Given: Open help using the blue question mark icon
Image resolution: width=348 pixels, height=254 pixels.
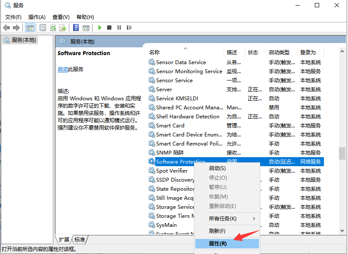Looking at the screenshot, I should click(x=75, y=28).
